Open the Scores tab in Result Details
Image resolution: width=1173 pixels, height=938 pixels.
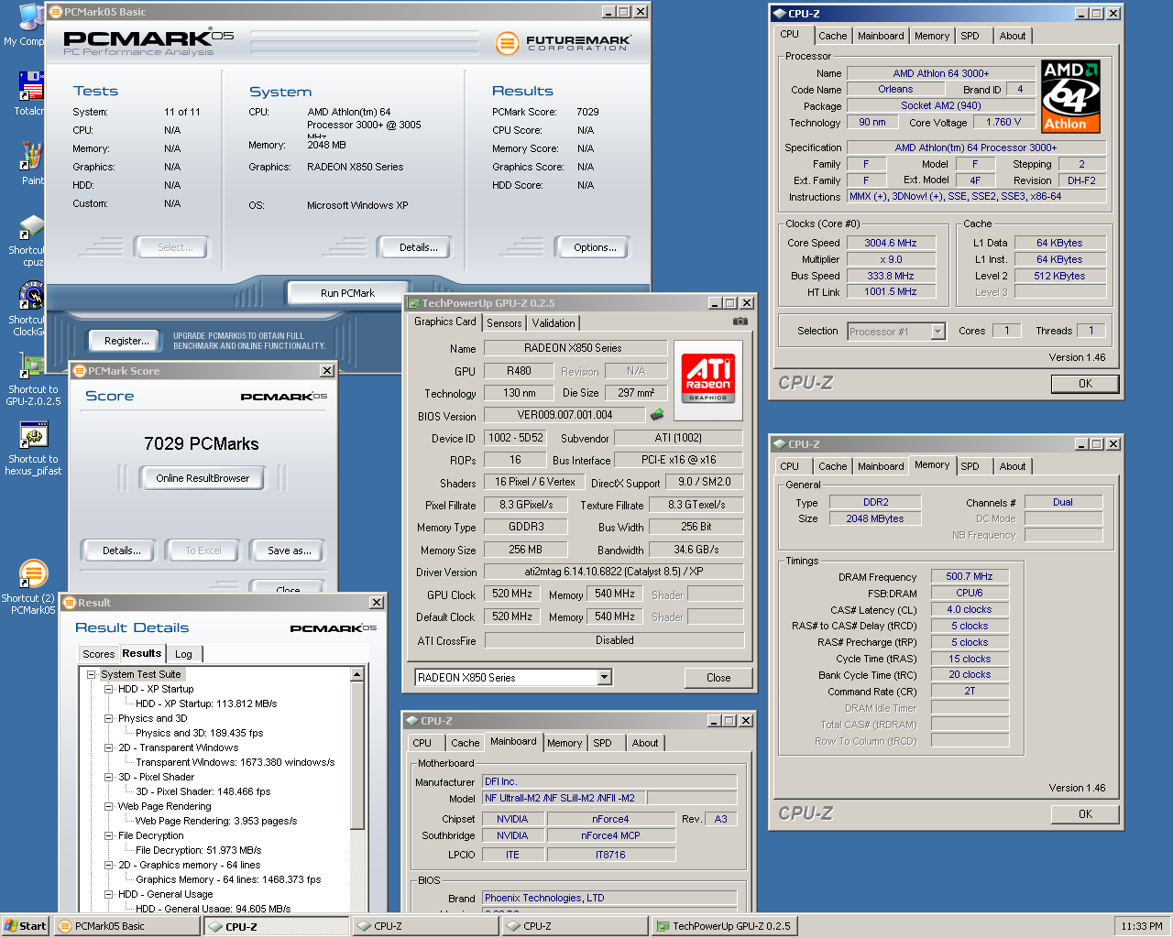coord(98,654)
